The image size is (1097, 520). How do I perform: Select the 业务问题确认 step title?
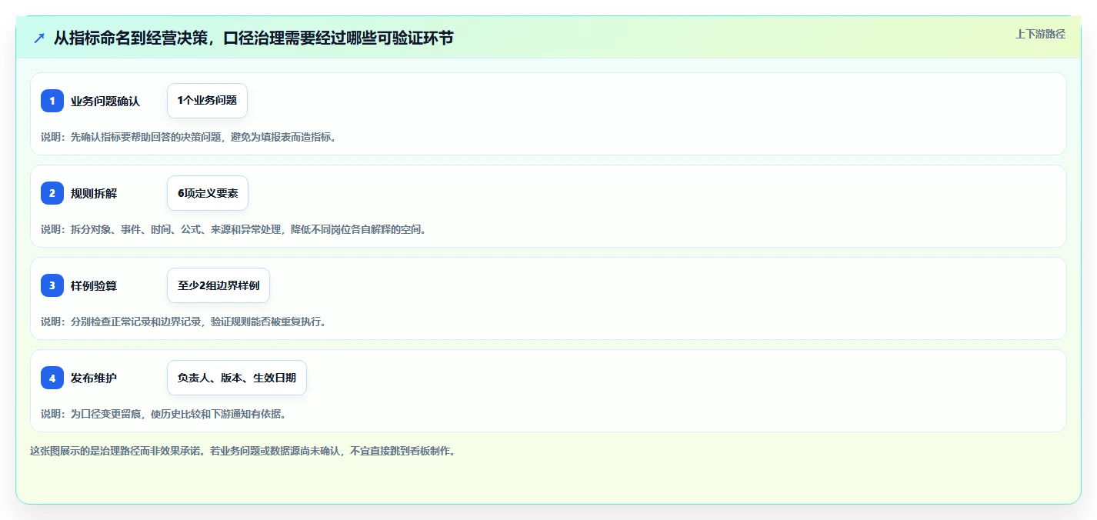[x=105, y=101]
